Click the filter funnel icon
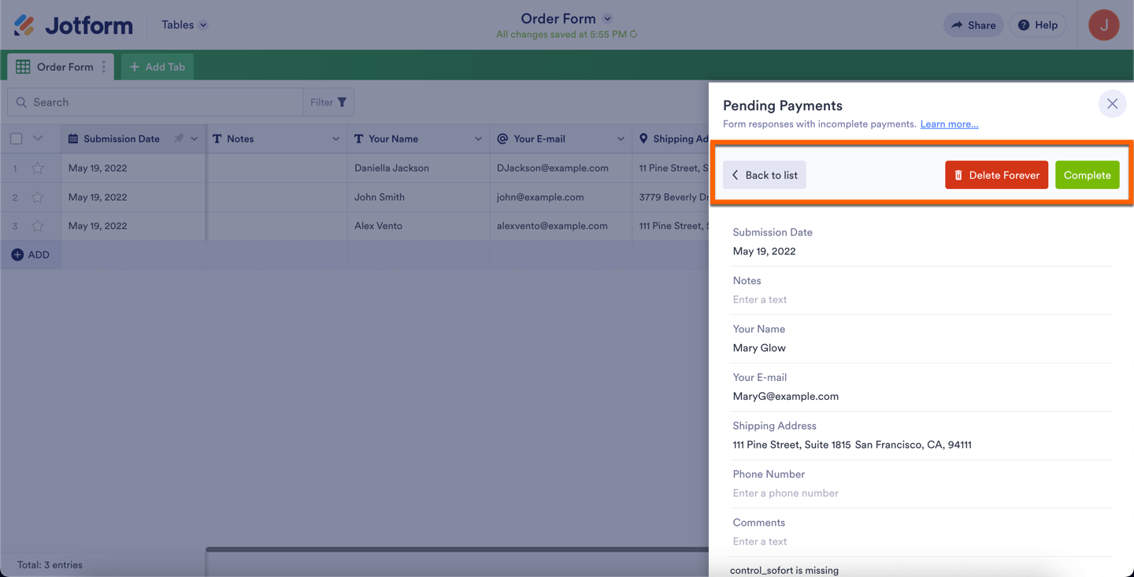Image resolution: width=1134 pixels, height=577 pixels. pyautogui.click(x=342, y=102)
